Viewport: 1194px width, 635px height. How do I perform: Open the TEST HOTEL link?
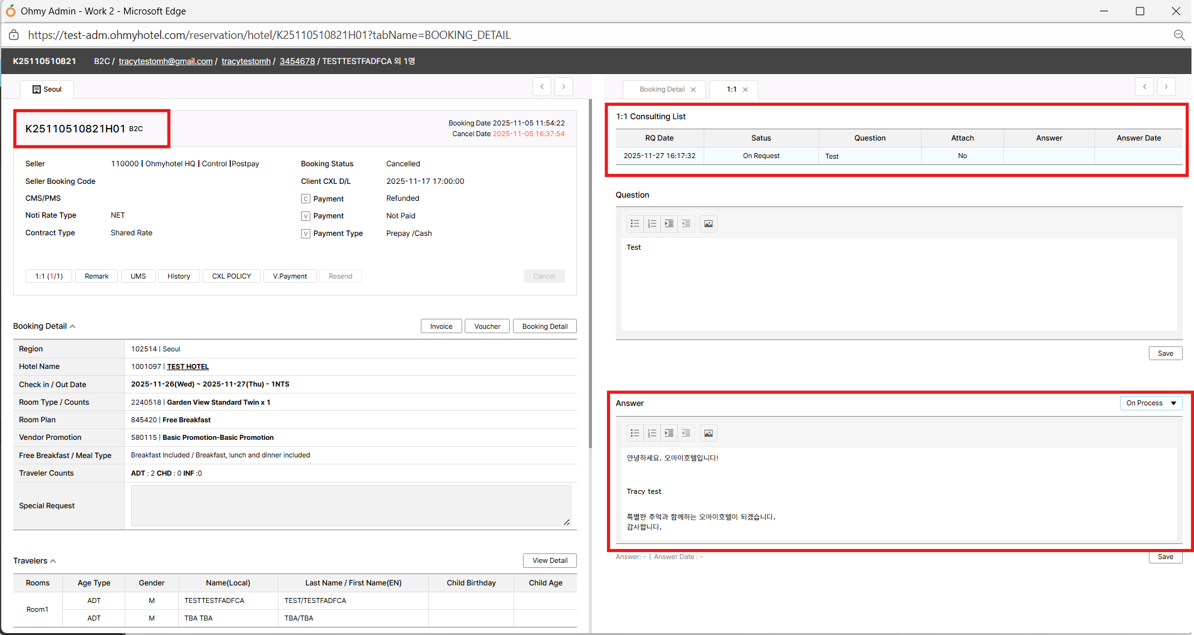[x=188, y=366]
